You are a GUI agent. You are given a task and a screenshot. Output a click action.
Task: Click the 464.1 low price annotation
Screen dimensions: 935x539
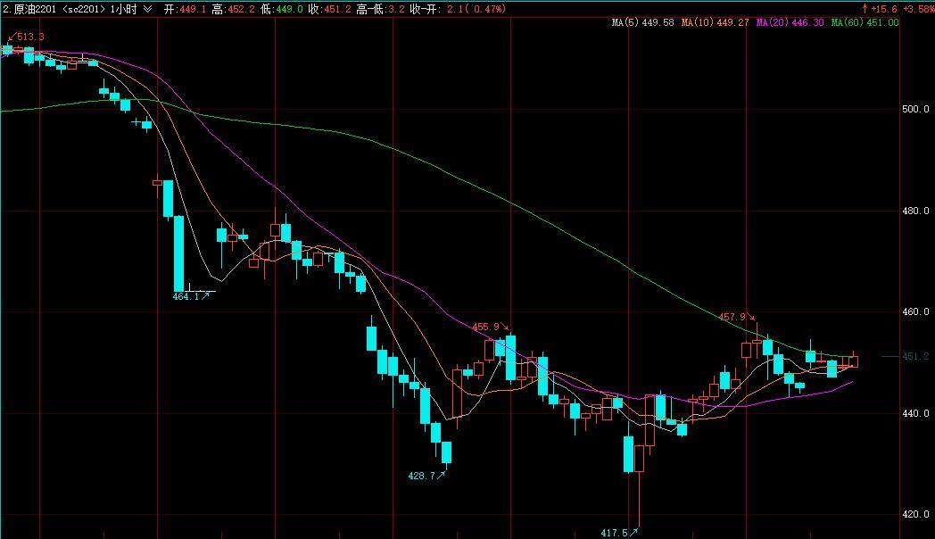tap(186, 296)
